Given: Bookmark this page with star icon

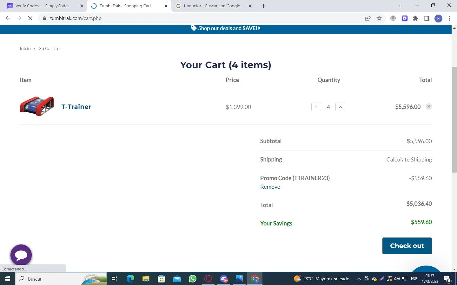Looking at the screenshot, I should 379,18.
